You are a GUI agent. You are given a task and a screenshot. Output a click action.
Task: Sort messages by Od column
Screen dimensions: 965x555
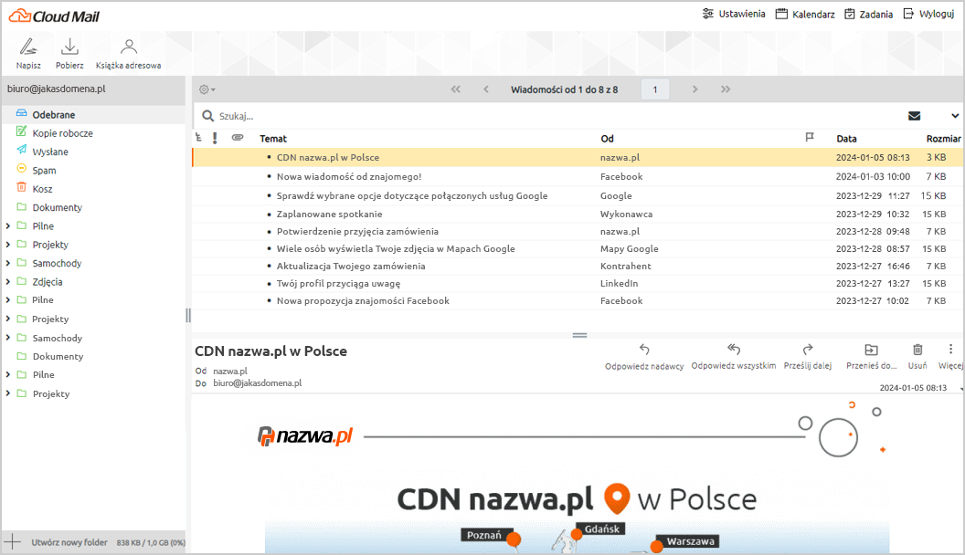tap(607, 138)
